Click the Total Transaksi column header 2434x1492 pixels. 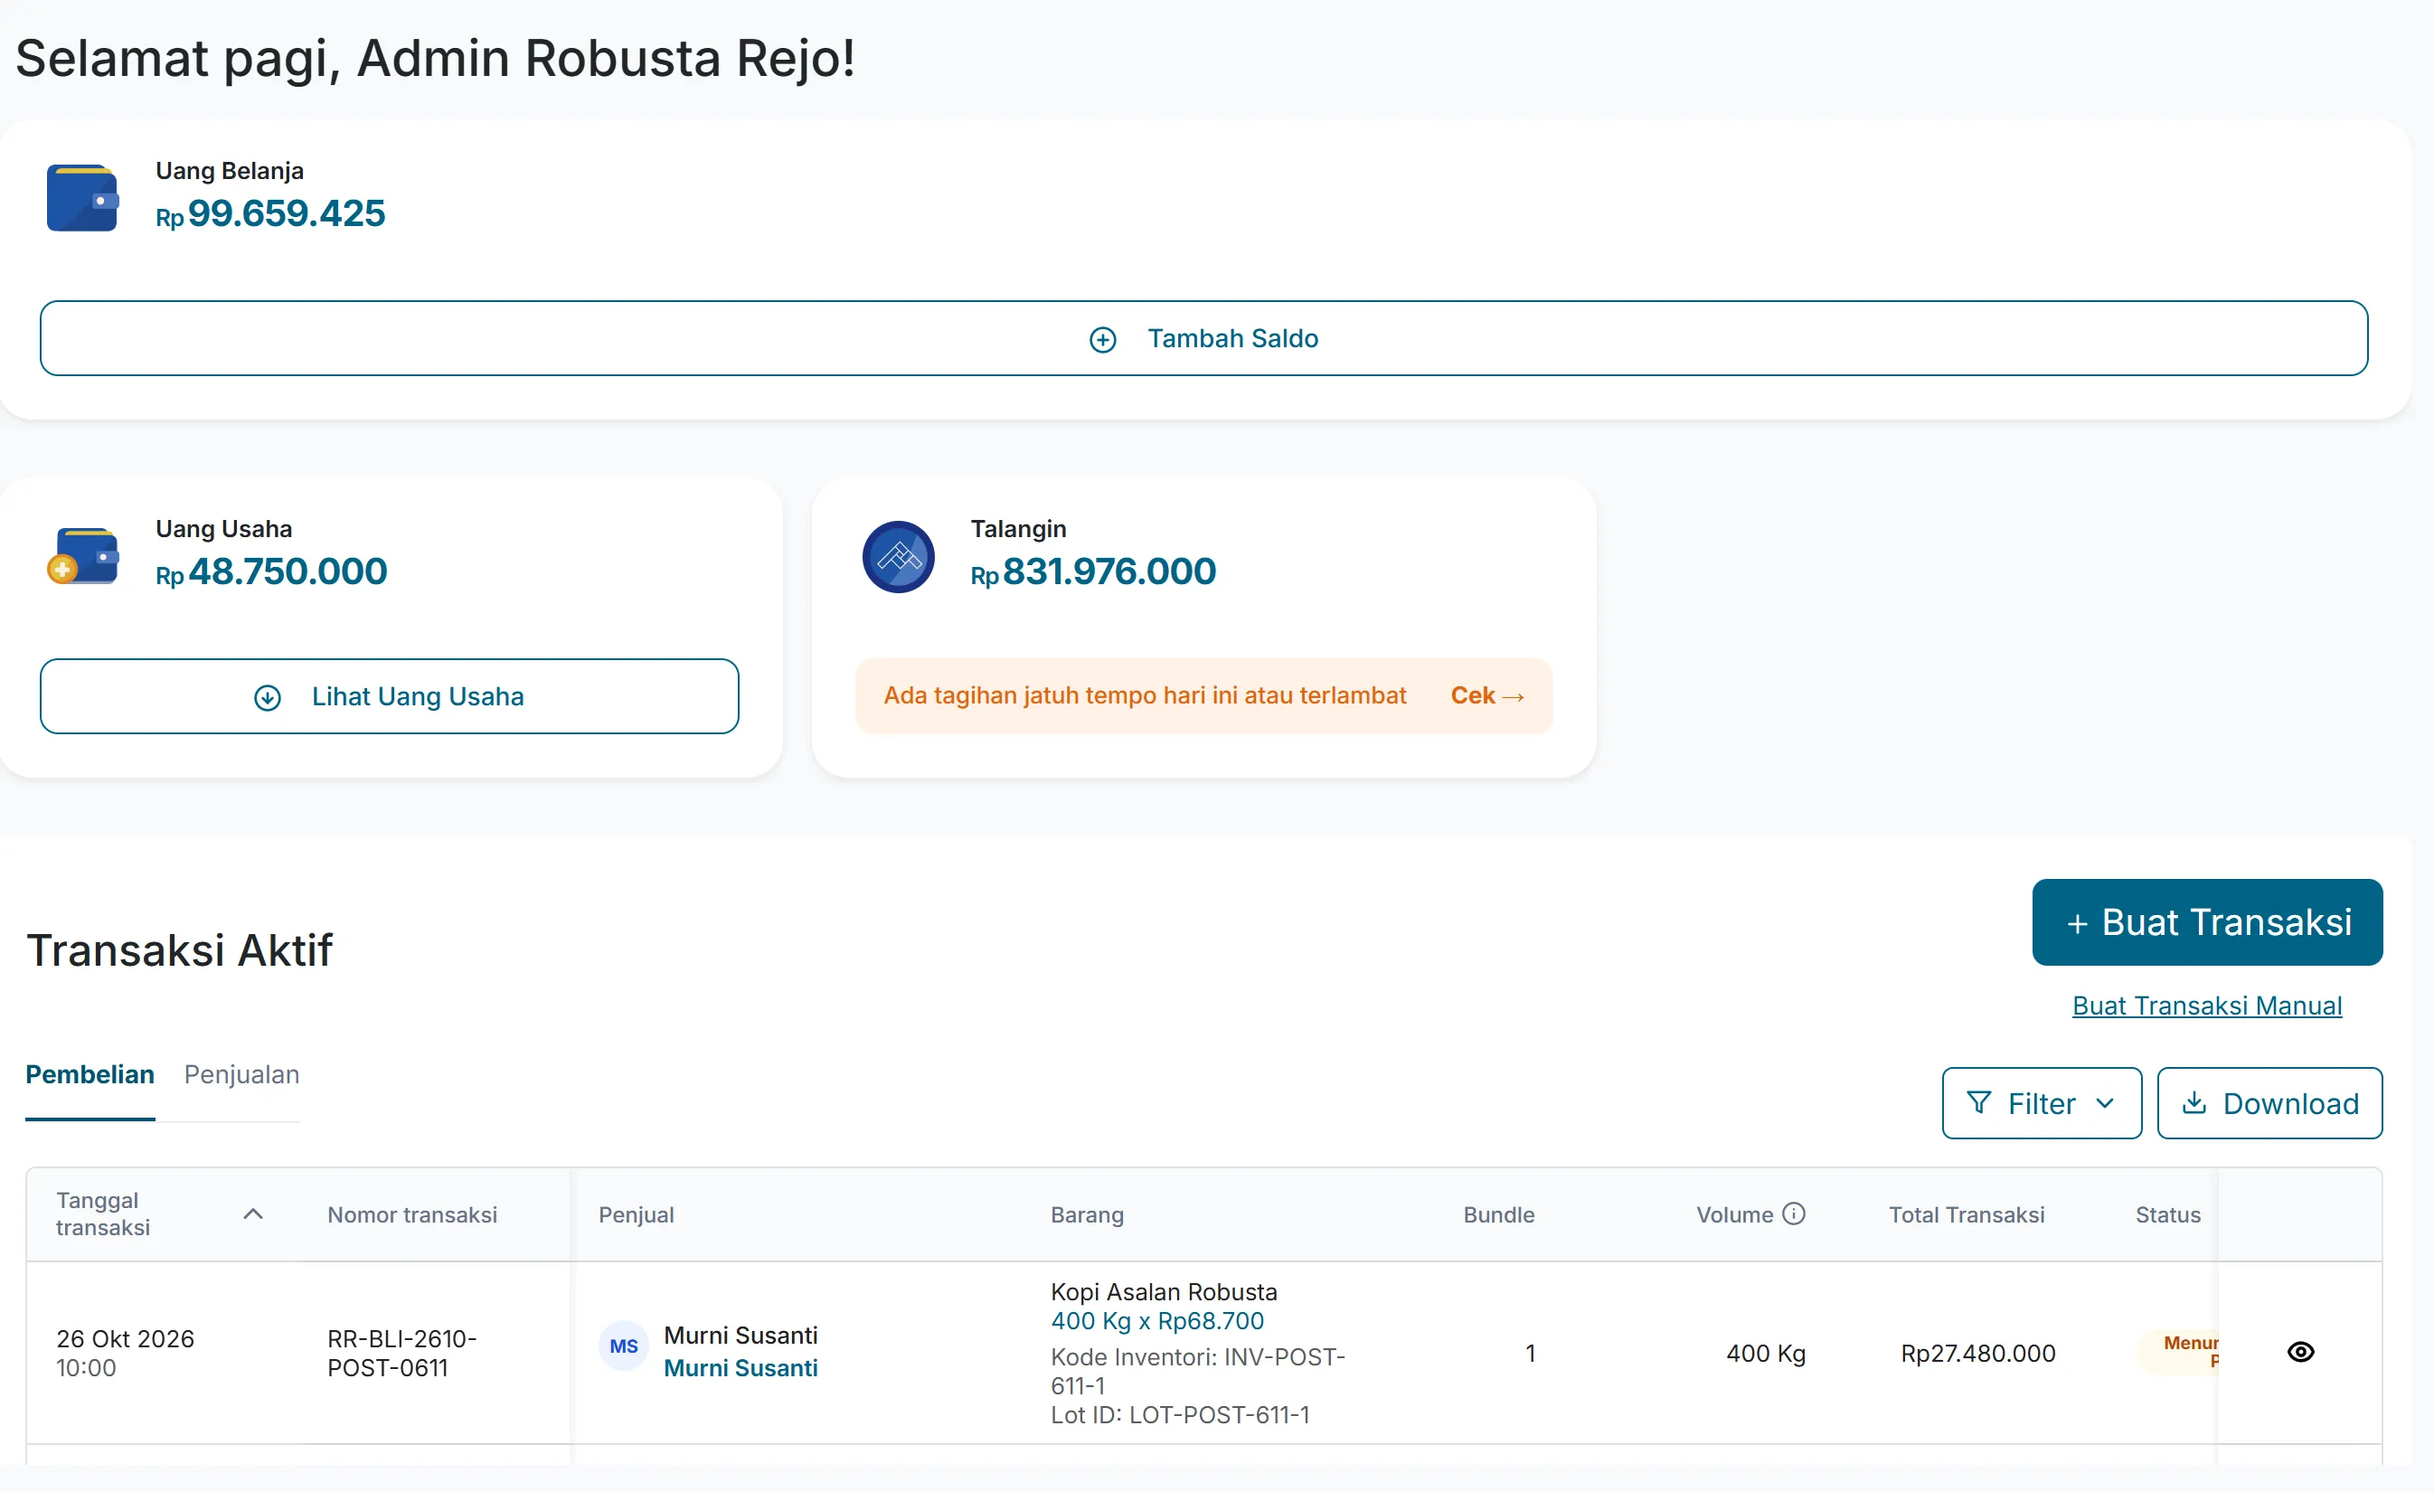coord(1967,1214)
